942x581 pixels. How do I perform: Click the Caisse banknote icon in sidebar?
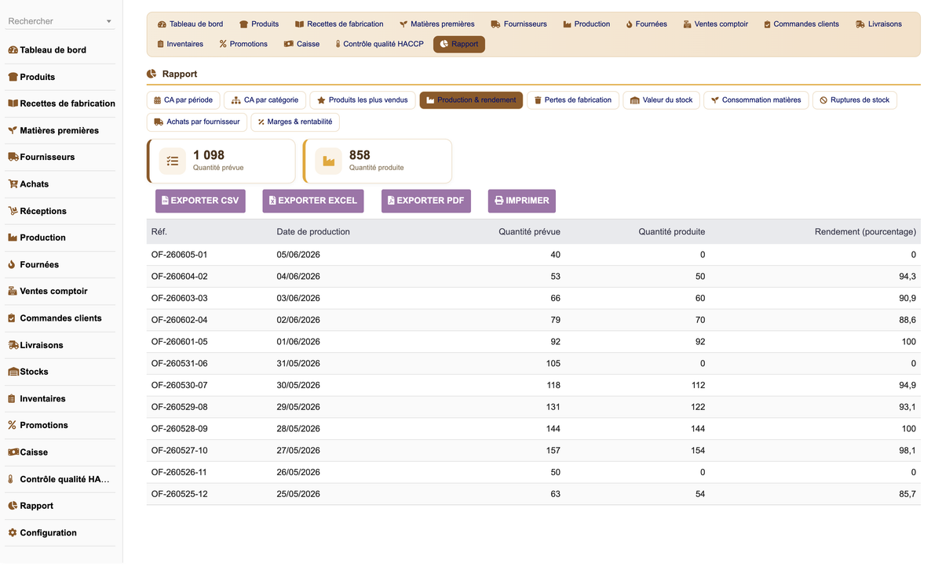13,452
